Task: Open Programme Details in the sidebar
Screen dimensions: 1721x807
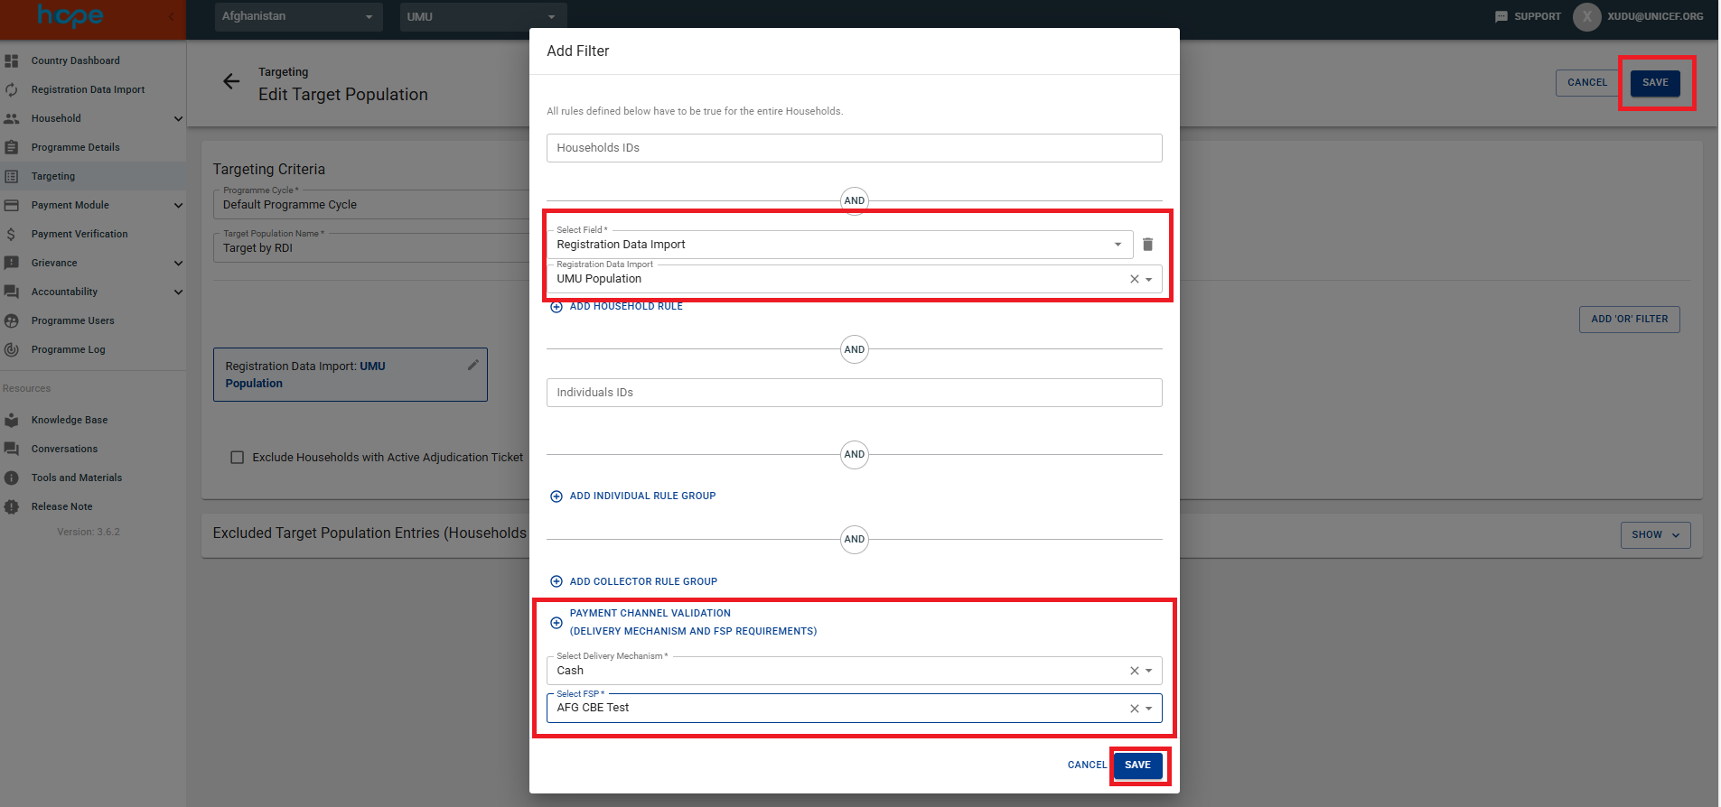Action: coord(75,147)
